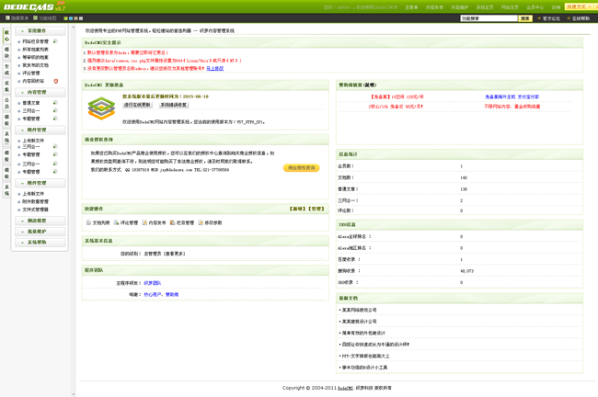Click the 修改参数 quick action icon

click(x=201, y=222)
